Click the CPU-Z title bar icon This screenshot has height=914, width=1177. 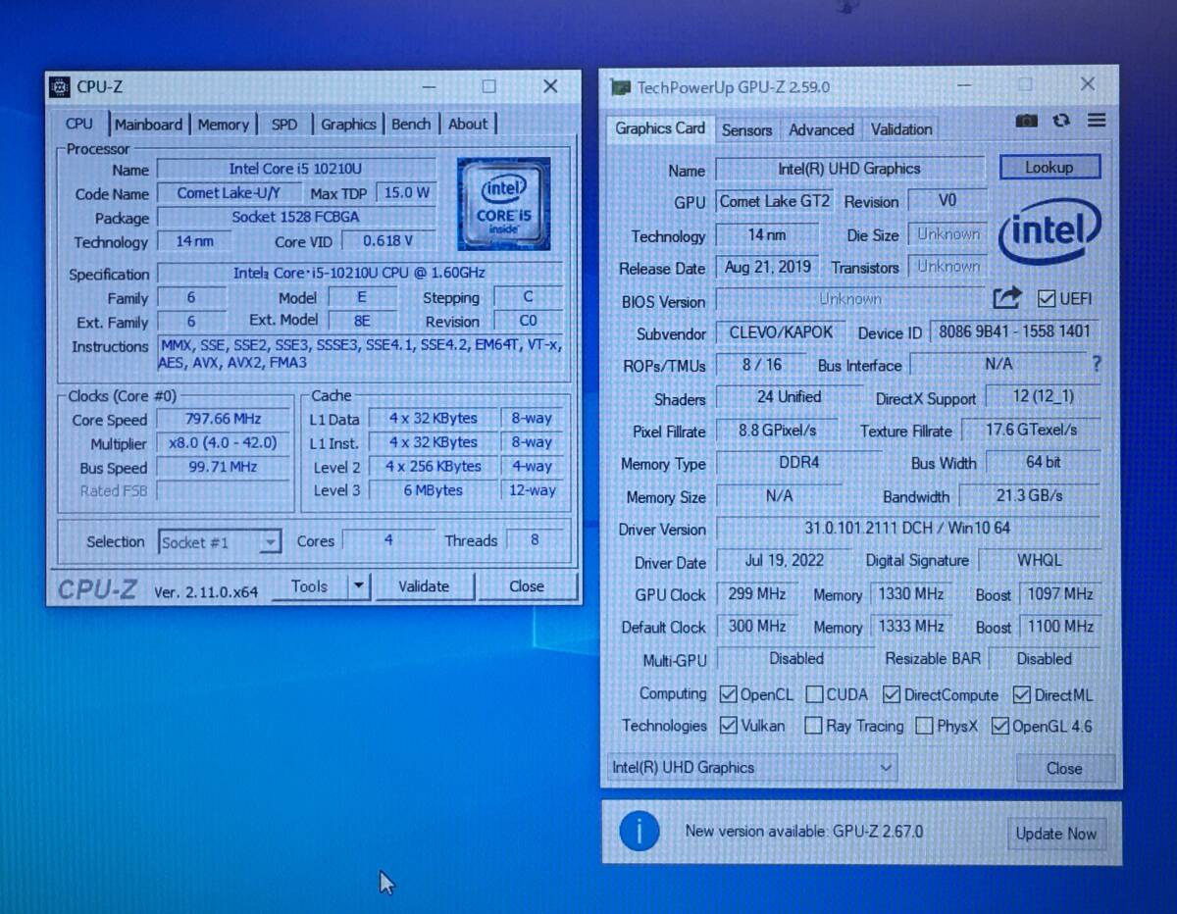tap(60, 87)
